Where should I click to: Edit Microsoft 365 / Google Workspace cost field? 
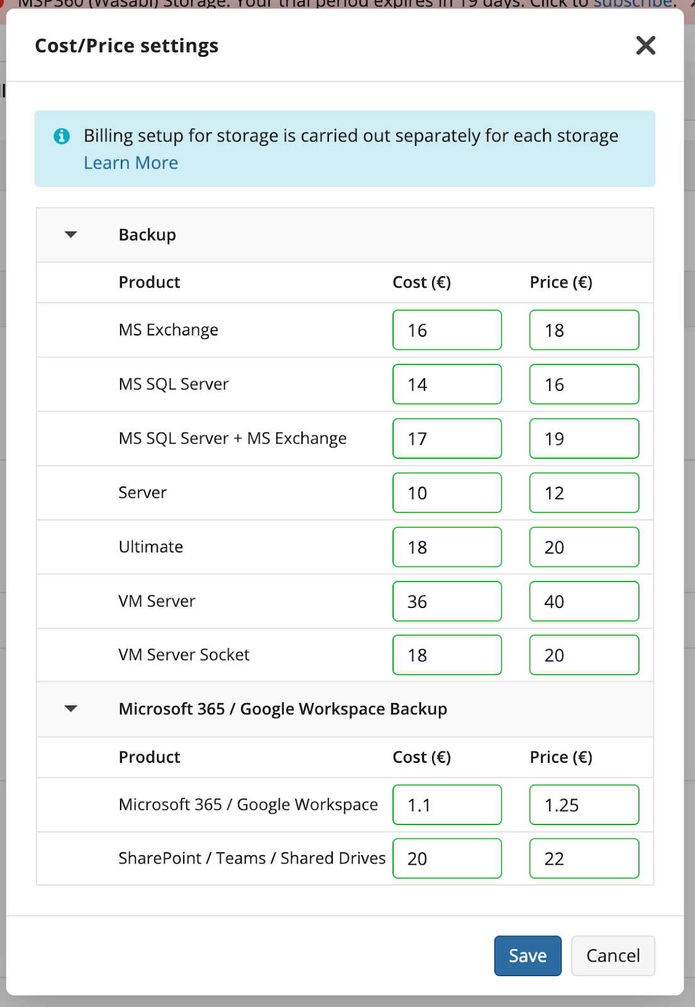(447, 804)
